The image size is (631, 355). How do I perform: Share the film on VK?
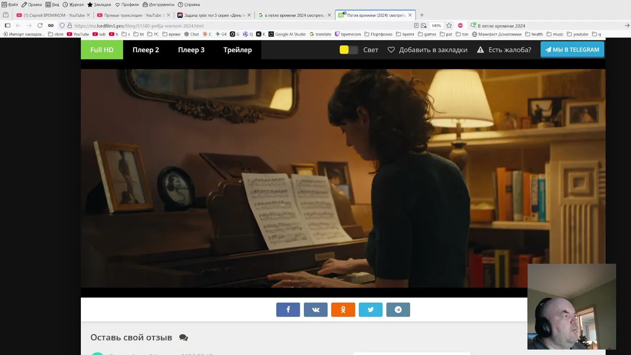coord(315,310)
